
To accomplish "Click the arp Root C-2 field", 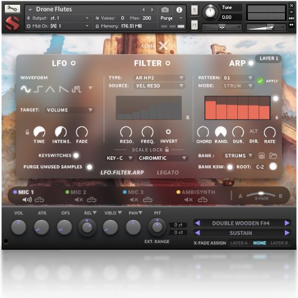I will pos(260,167).
